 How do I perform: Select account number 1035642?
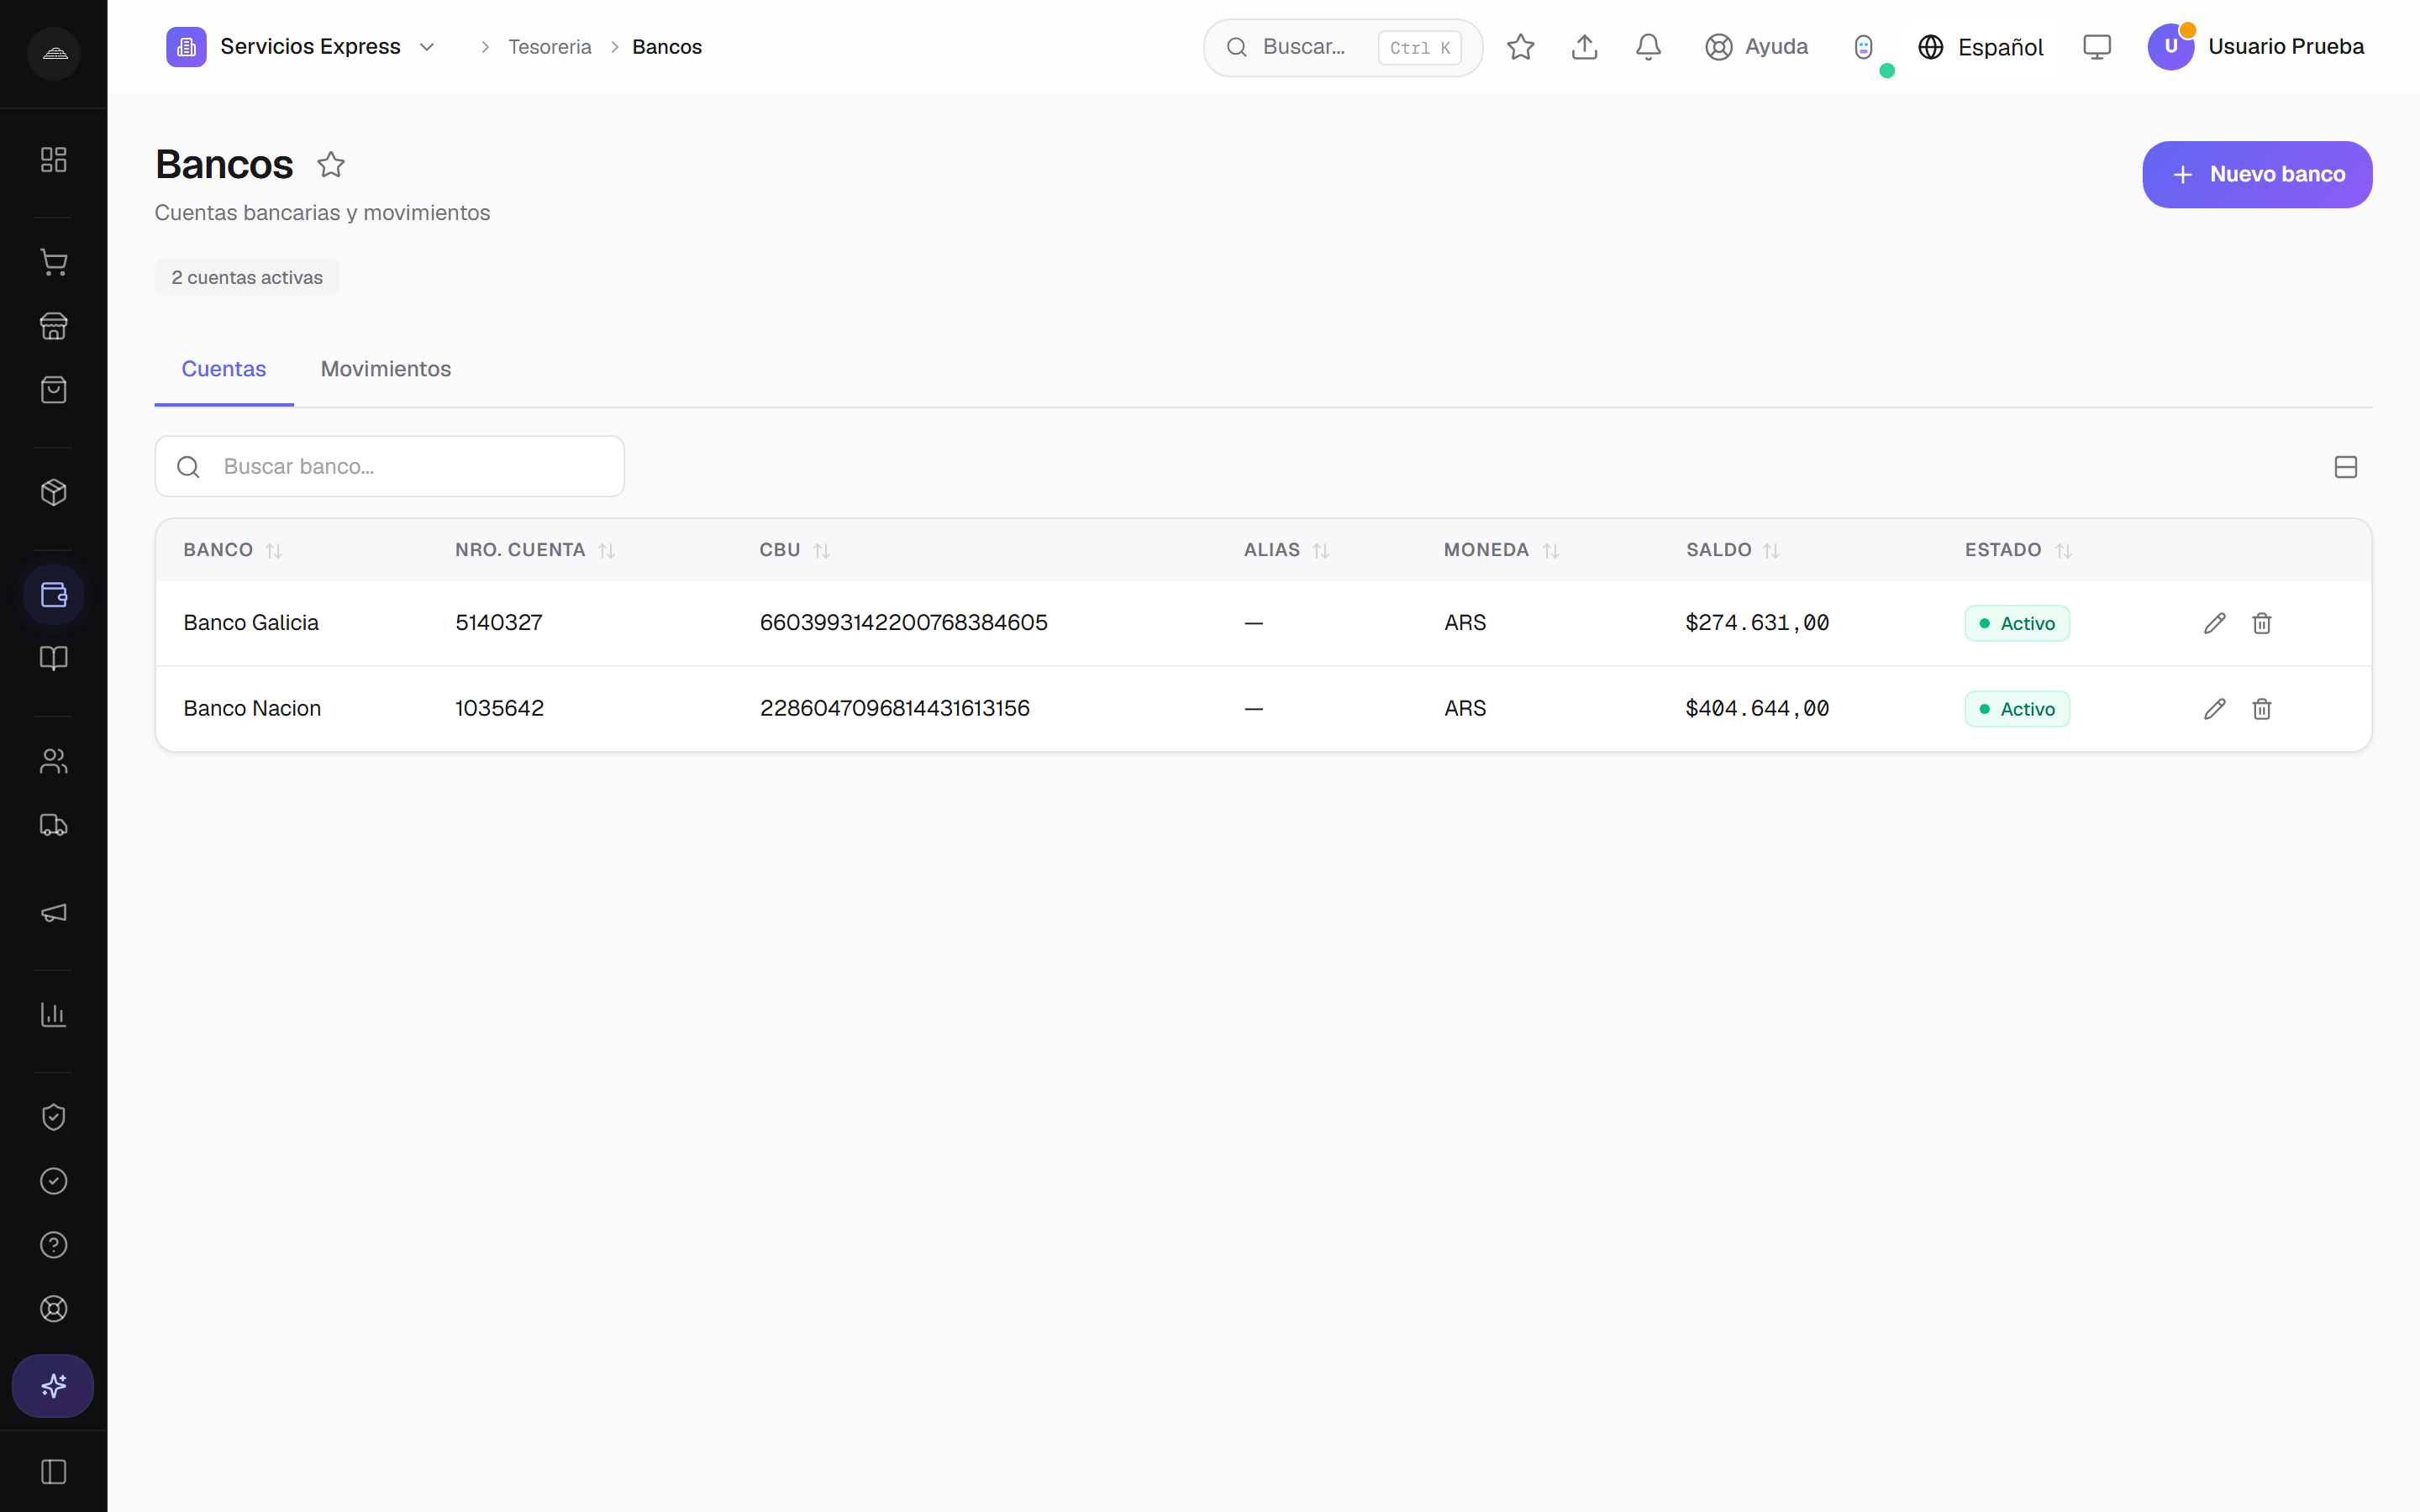pyautogui.click(x=500, y=708)
